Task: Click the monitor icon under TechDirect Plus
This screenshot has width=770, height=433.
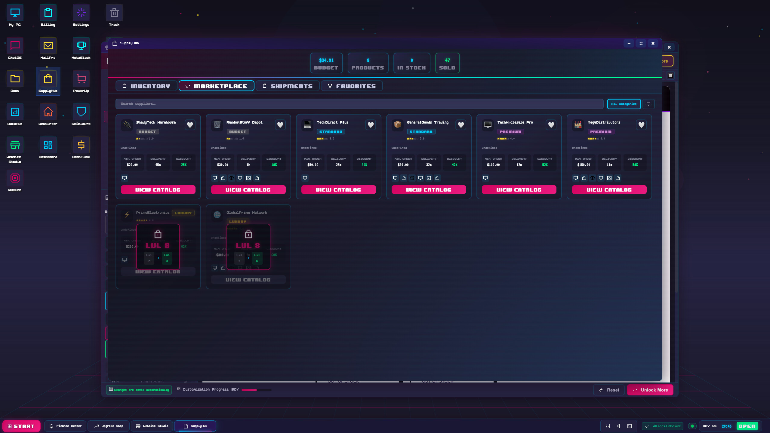Action: (305, 178)
